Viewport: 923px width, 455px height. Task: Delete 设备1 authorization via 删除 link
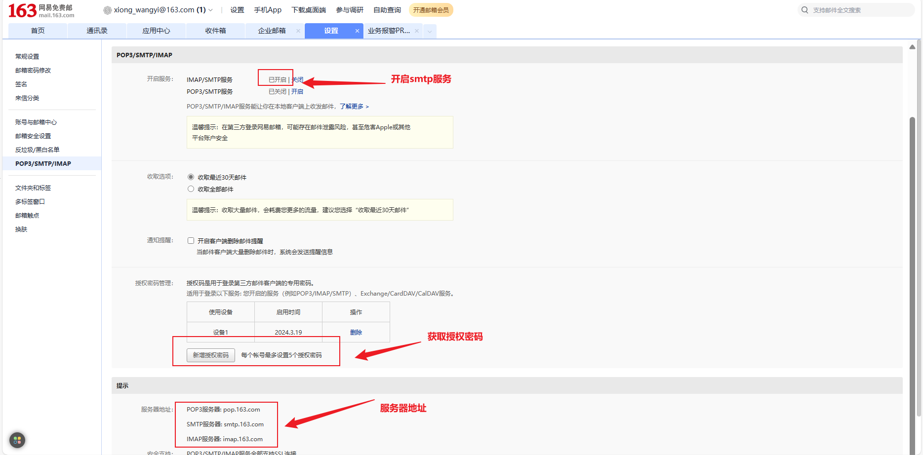(x=356, y=332)
